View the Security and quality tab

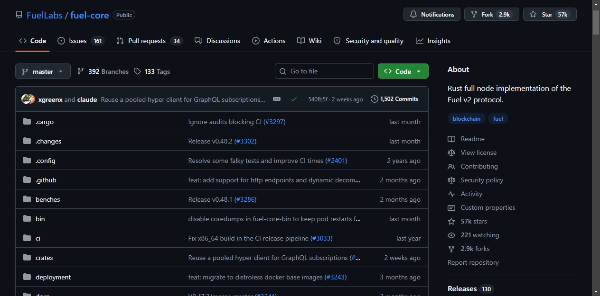pyautogui.click(x=368, y=41)
